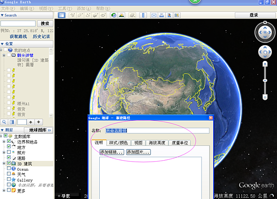
Task: Expand the 觀光遊覽 folder
Action: click(4, 55)
